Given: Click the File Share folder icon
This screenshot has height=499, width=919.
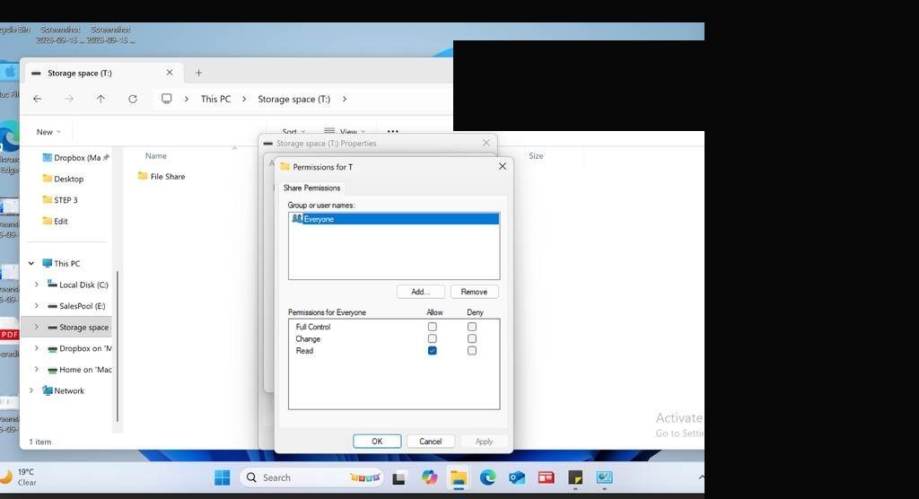Looking at the screenshot, I should [143, 176].
